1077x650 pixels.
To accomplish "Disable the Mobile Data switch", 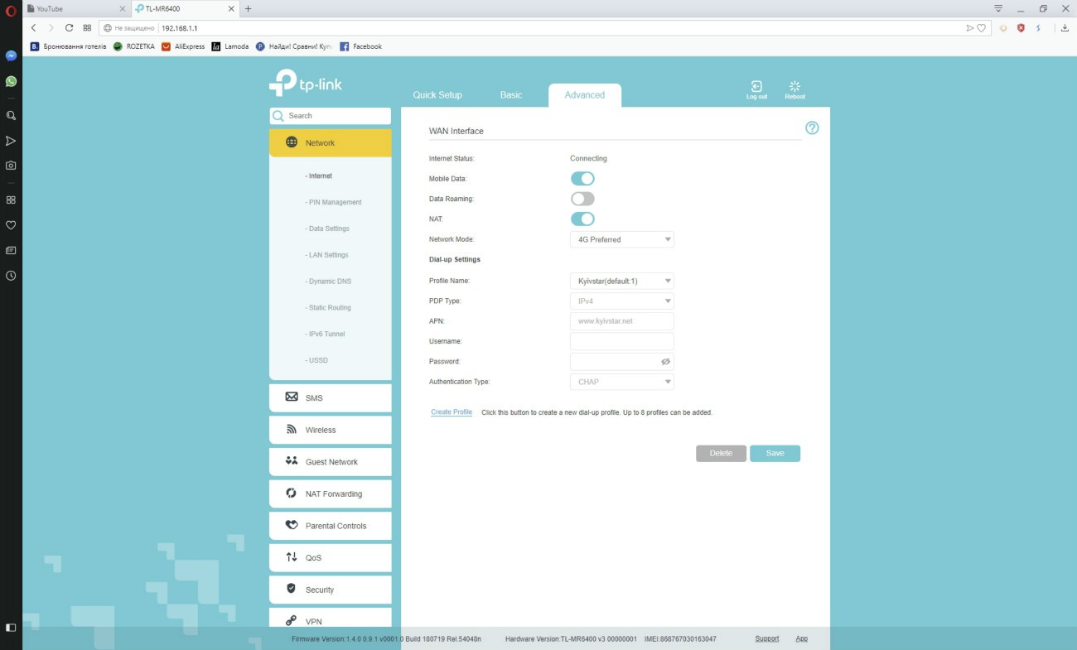I will point(582,179).
